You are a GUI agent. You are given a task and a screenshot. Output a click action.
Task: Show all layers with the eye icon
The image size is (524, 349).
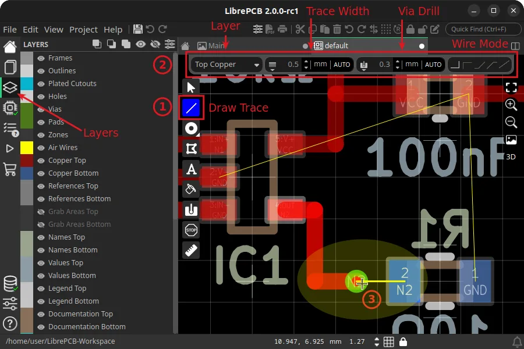(141, 44)
